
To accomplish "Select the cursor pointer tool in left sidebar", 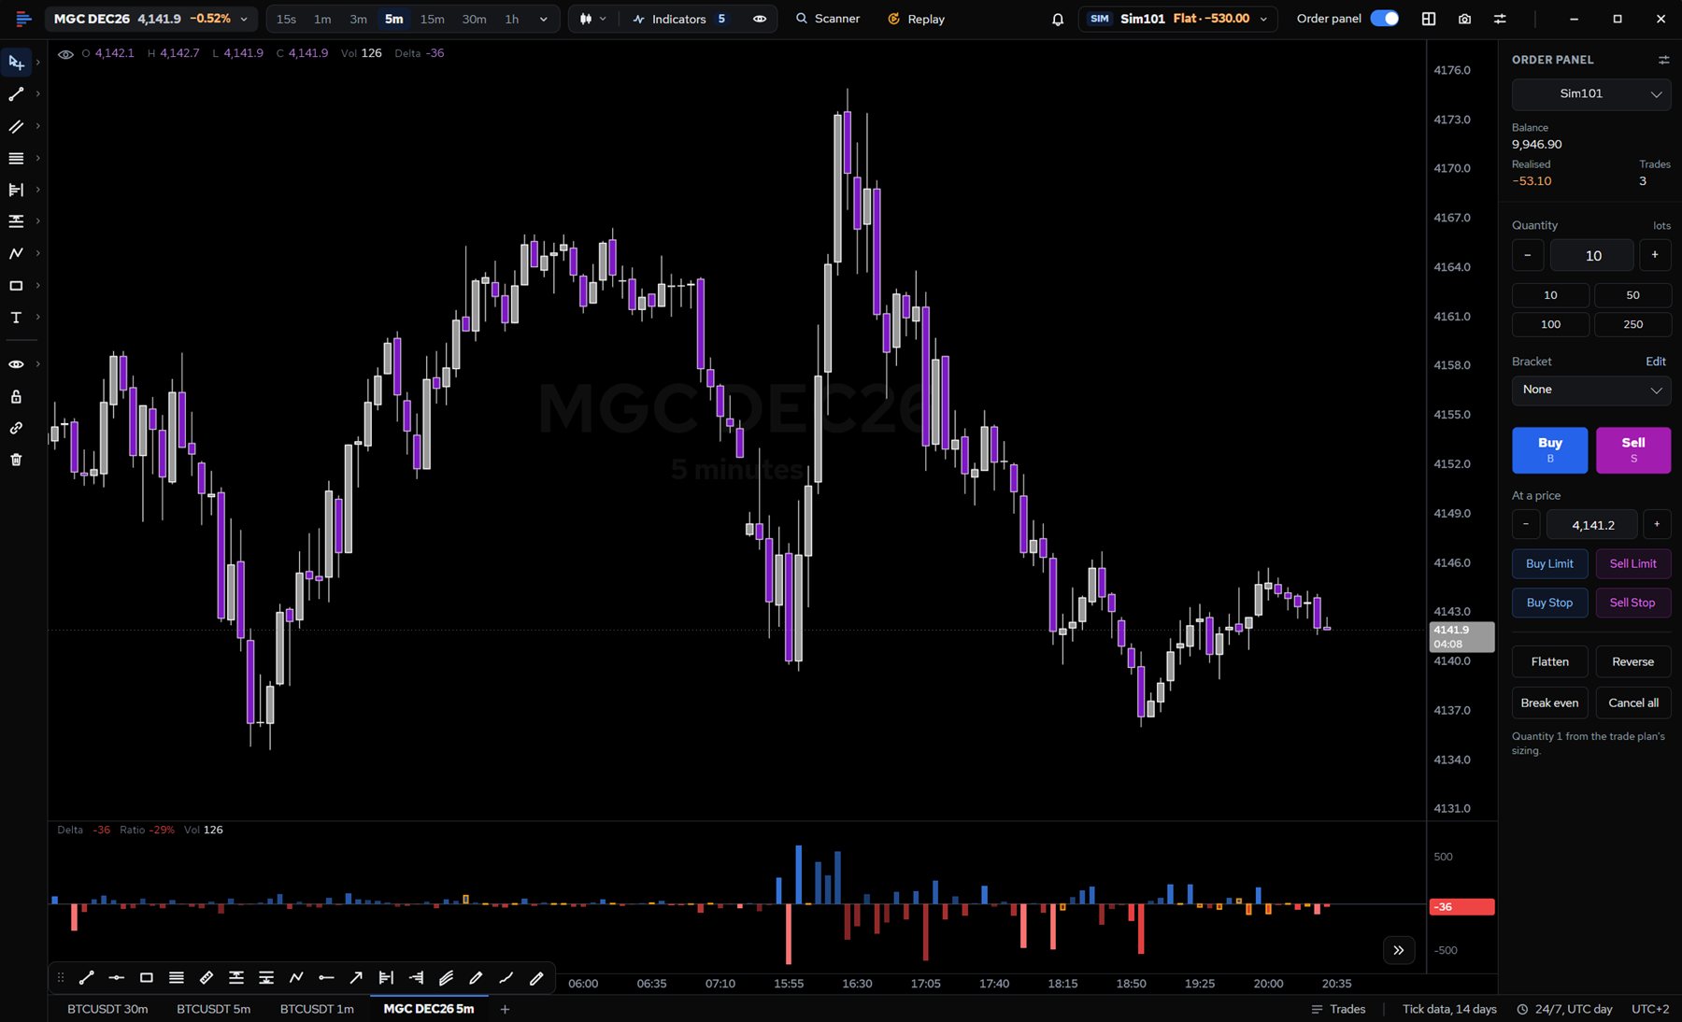I will (x=16, y=63).
